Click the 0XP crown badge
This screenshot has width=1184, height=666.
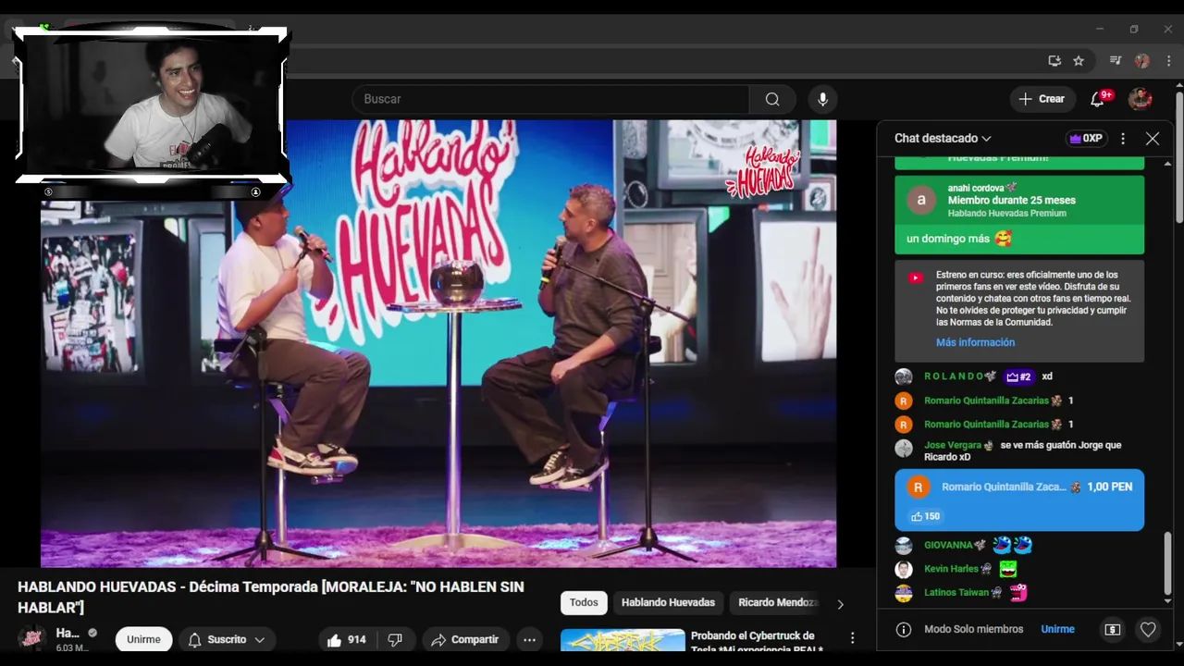(1087, 139)
